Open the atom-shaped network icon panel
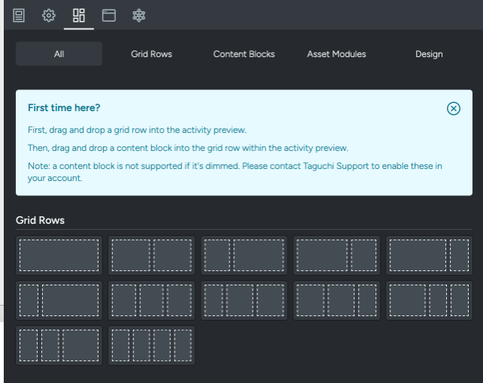Viewport: 483px width, 383px height. pos(139,15)
